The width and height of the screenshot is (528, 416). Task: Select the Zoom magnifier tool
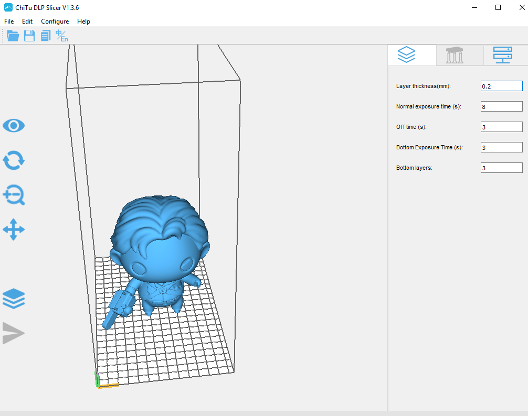(14, 195)
